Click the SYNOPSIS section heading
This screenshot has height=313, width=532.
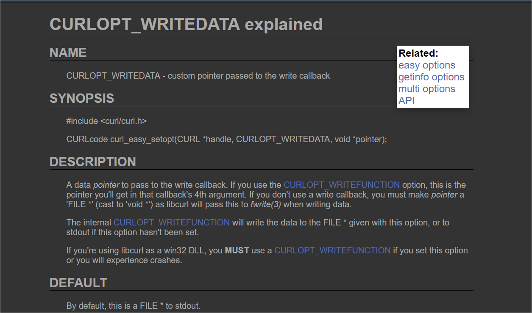click(x=82, y=99)
